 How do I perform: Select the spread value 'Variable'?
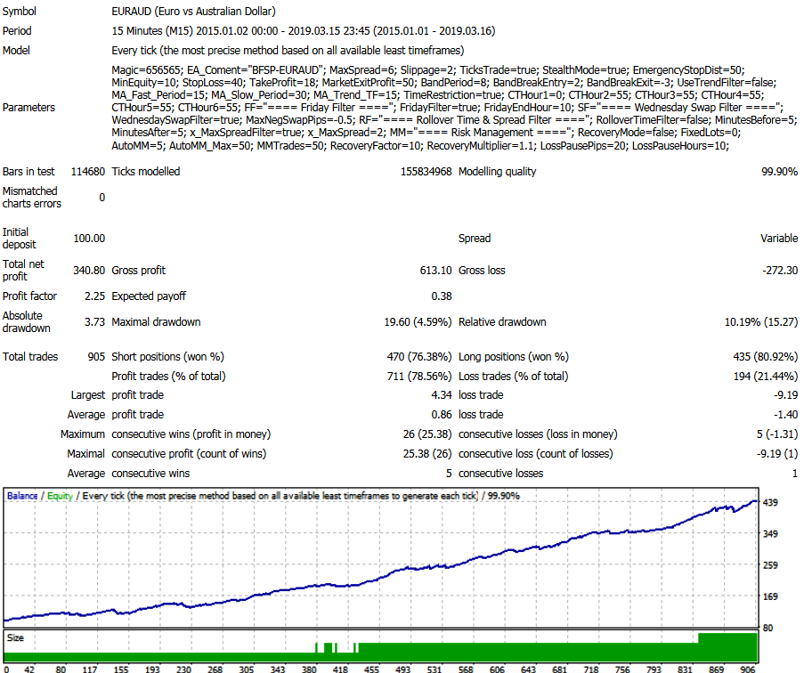pyautogui.click(x=779, y=239)
